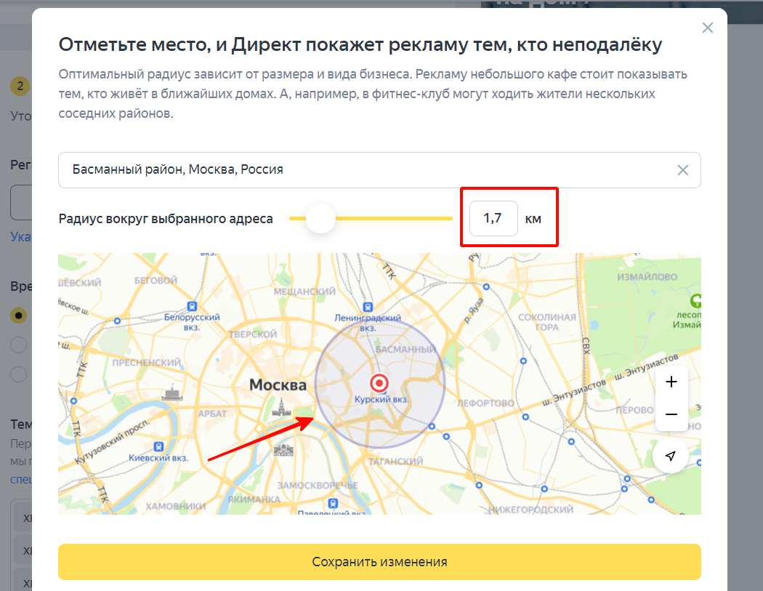Click the Kremlin landmark icon below Москва

(x=280, y=408)
